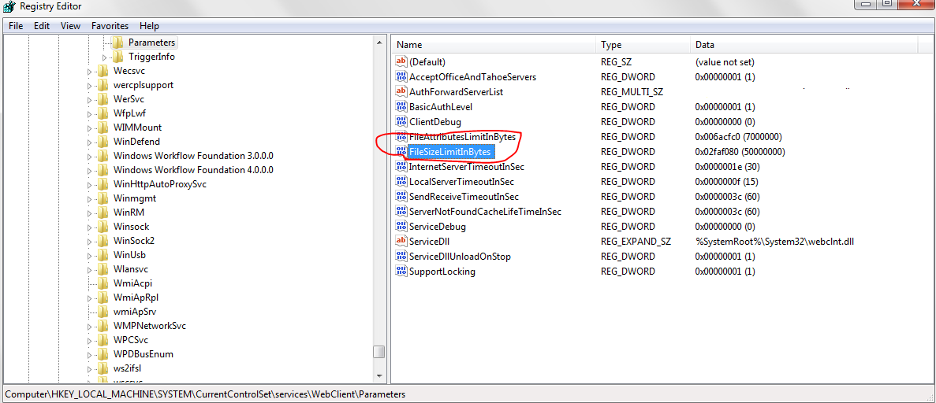Click the BasicAuthLevel DWORD icon

pyautogui.click(x=401, y=107)
